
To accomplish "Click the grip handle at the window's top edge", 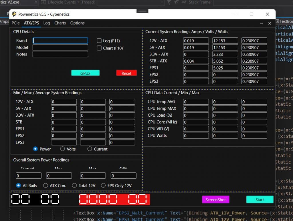I will 142,11.
